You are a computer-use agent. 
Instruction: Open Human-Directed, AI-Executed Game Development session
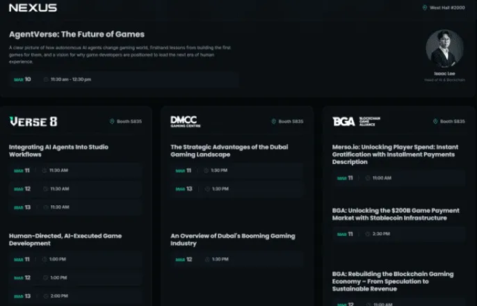click(x=65, y=239)
